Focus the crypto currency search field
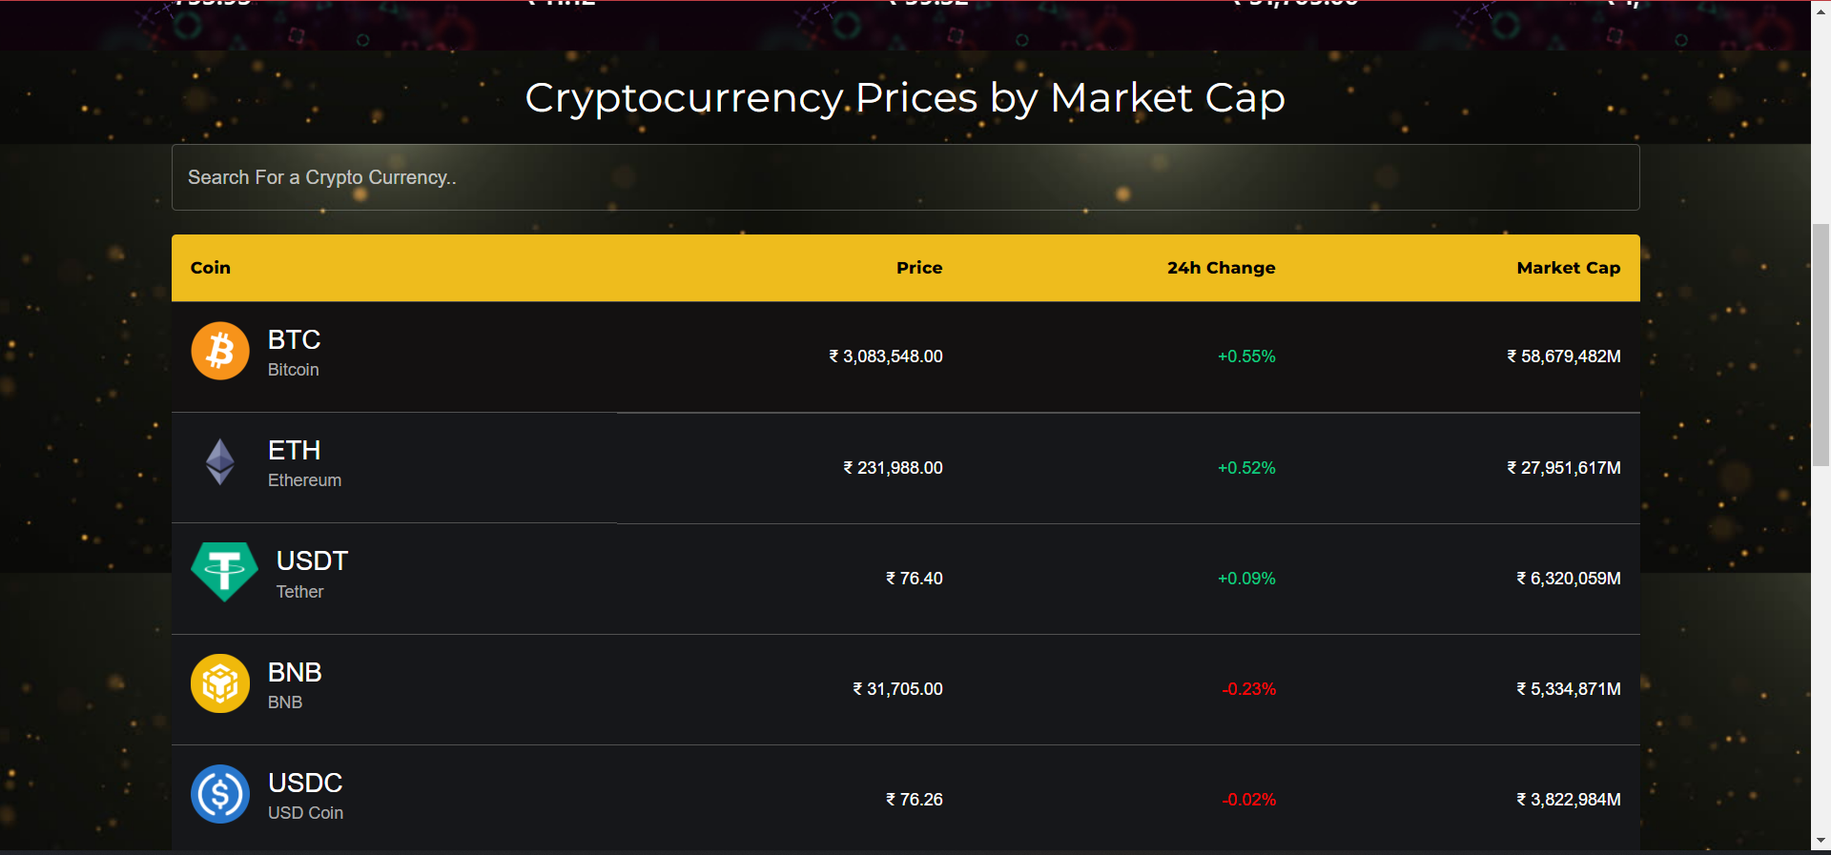Image resolution: width=1831 pixels, height=855 pixels. point(905,177)
